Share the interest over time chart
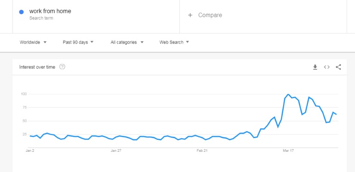The image size is (355, 172). pyautogui.click(x=338, y=67)
